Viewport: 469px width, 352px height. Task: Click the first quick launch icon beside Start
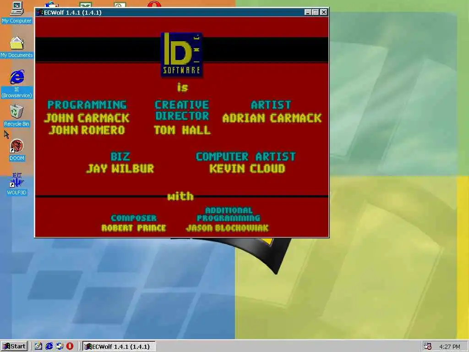(x=38, y=346)
